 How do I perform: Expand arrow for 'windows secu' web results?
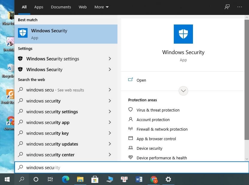point(110,90)
